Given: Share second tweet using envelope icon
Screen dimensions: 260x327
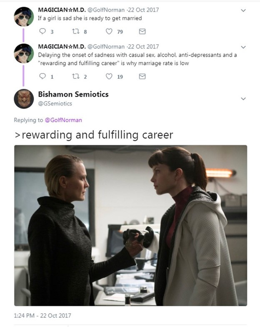Looking at the screenshot, I should 142,76.
